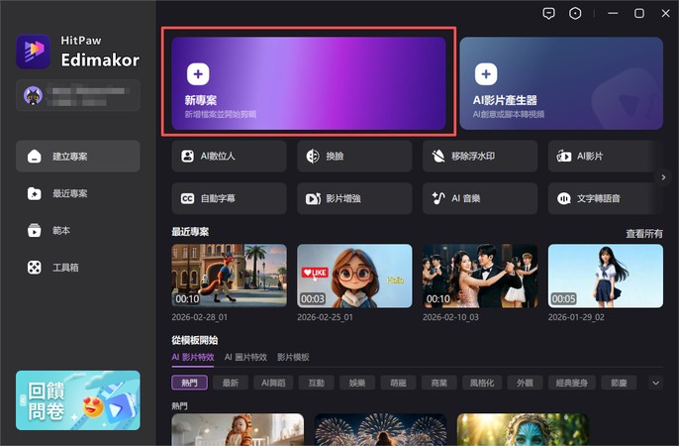Switch to AI 影片特效 tab
This screenshot has height=446, width=679.
193,357
